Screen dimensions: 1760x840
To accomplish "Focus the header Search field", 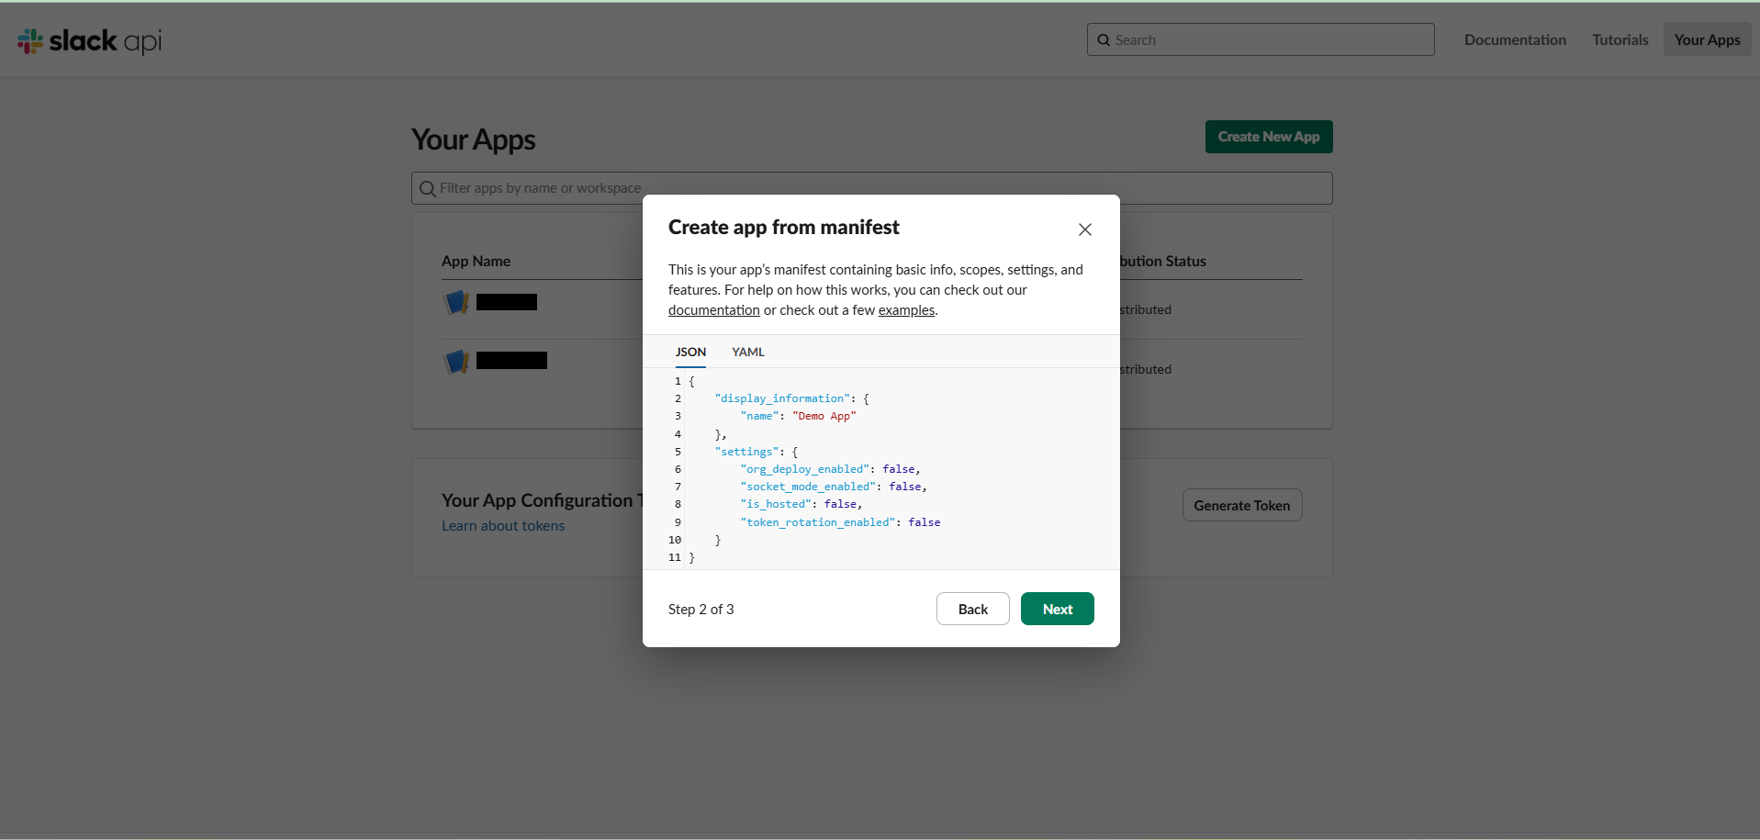I will tap(1261, 39).
